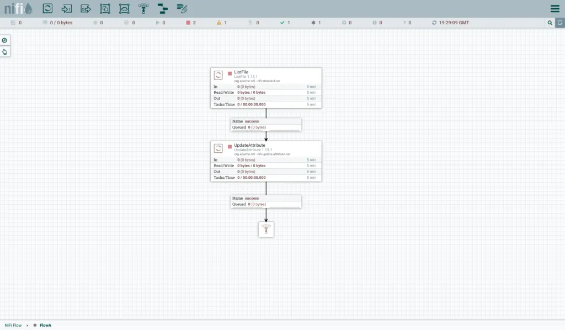Open the Bulletin Board icon
This screenshot has width=565, height=330.
point(559,23)
